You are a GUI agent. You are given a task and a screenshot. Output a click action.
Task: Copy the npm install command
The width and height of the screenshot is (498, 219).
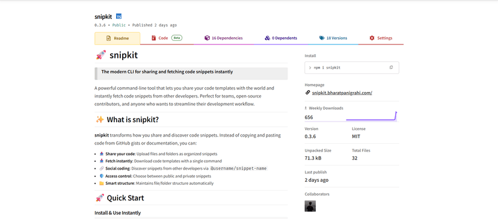click(x=392, y=67)
